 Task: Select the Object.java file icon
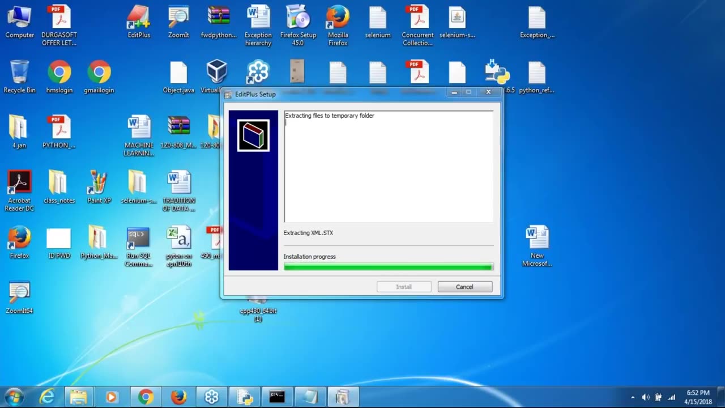pyautogui.click(x=178, y=77)
